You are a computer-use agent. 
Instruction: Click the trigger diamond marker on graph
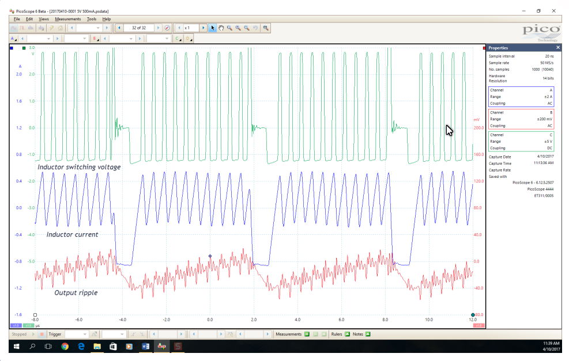tap(210, 256)
